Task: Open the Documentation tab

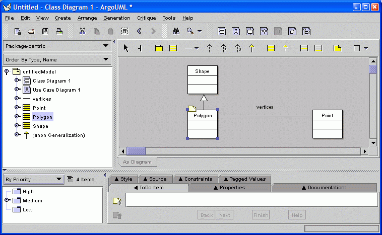Action: (324, 188)
